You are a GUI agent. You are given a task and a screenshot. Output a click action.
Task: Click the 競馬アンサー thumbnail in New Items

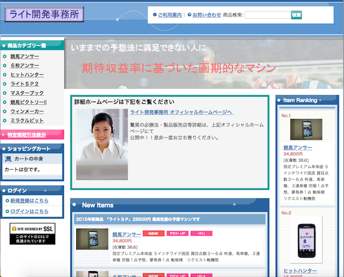92,239
